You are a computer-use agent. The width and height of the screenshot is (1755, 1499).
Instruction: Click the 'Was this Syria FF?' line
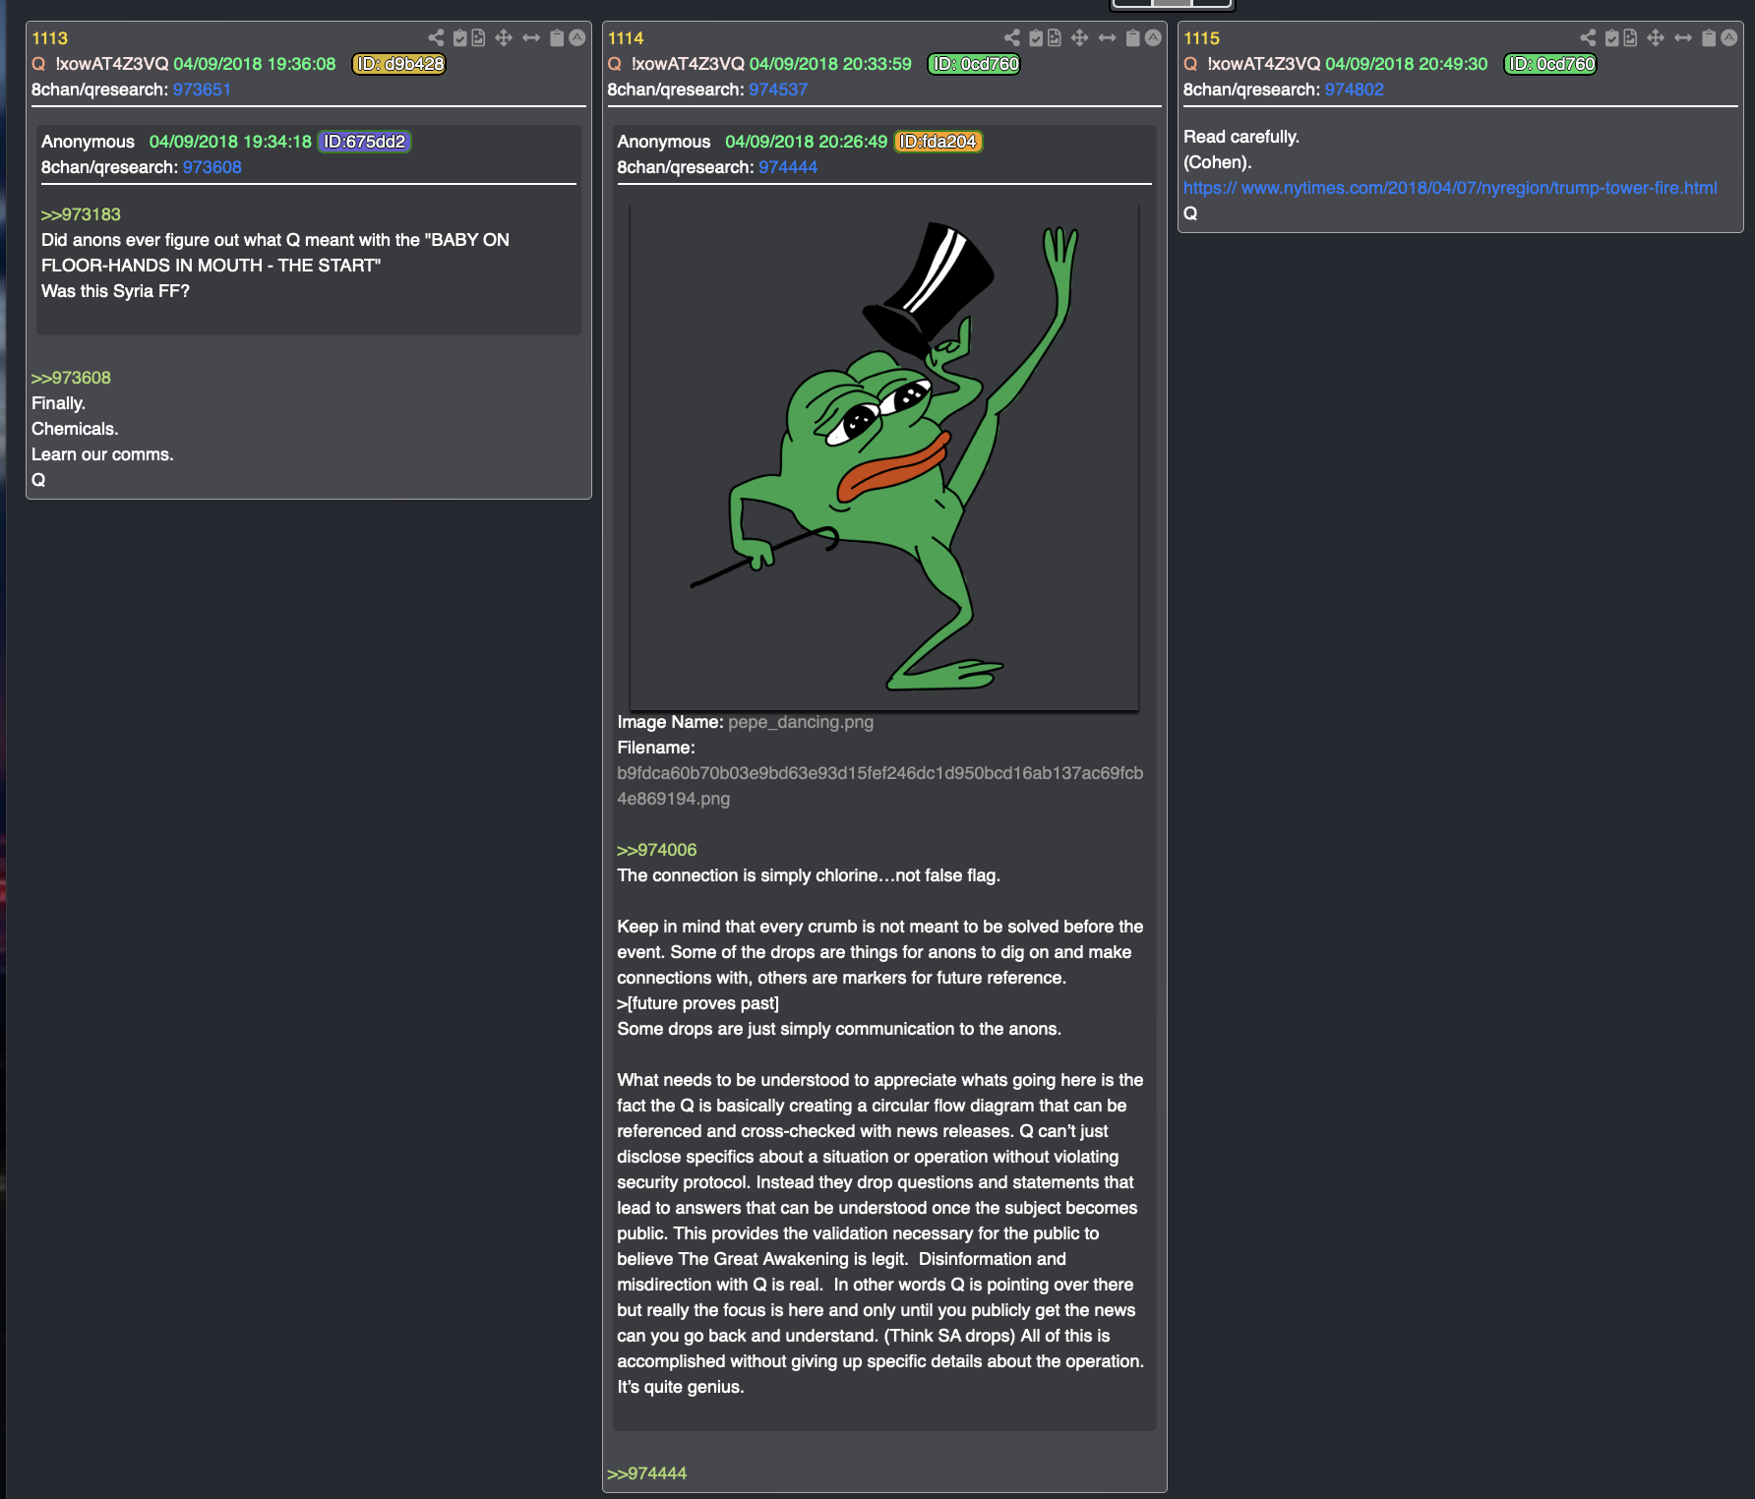coord(115,291)
